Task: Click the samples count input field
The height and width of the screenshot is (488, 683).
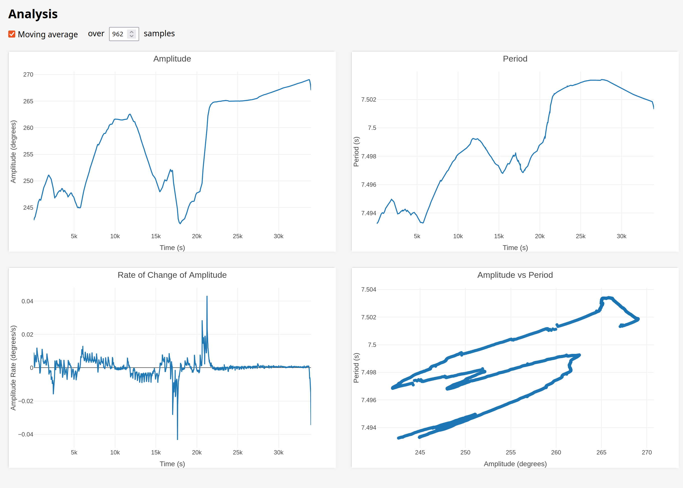Action: [118, 34]
